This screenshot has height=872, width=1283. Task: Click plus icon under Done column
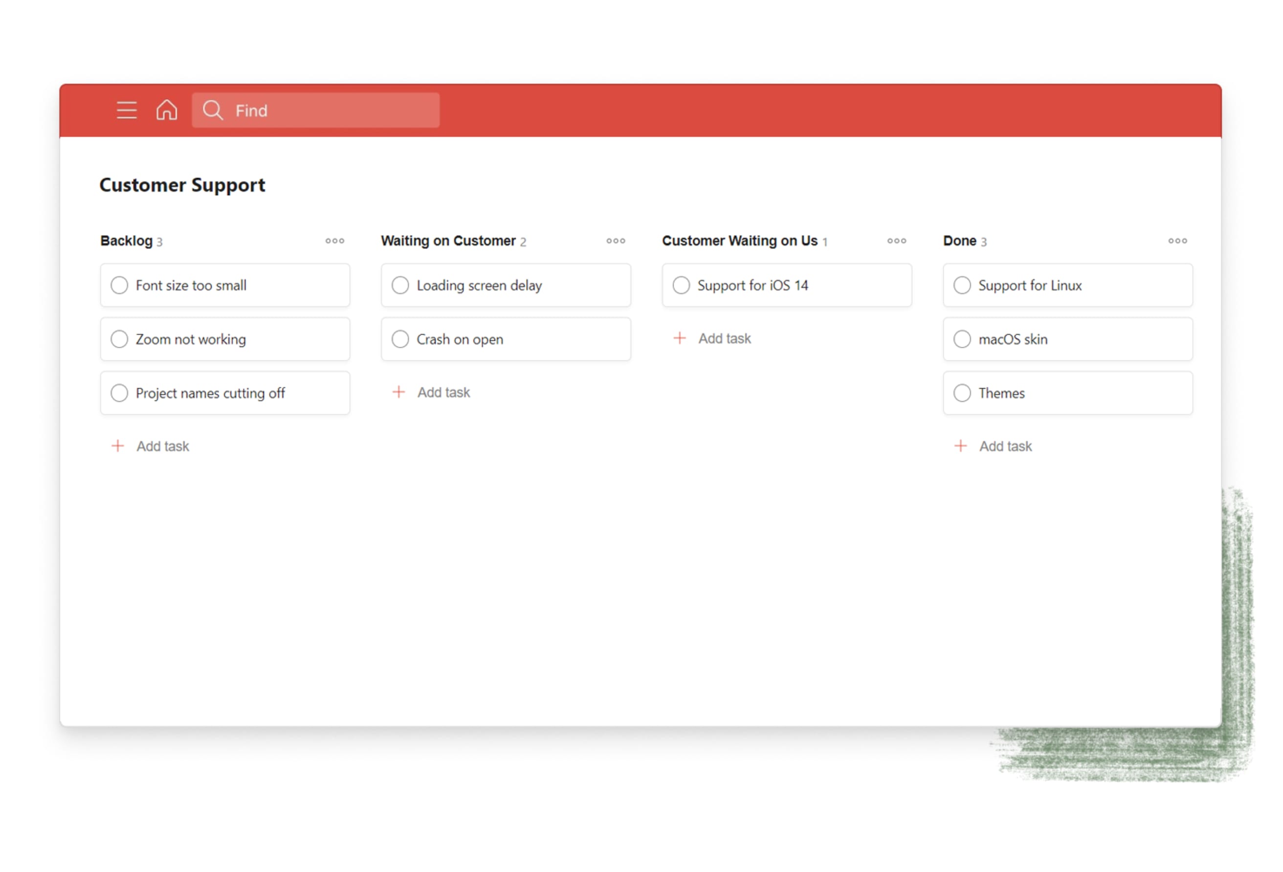[961, 446]
